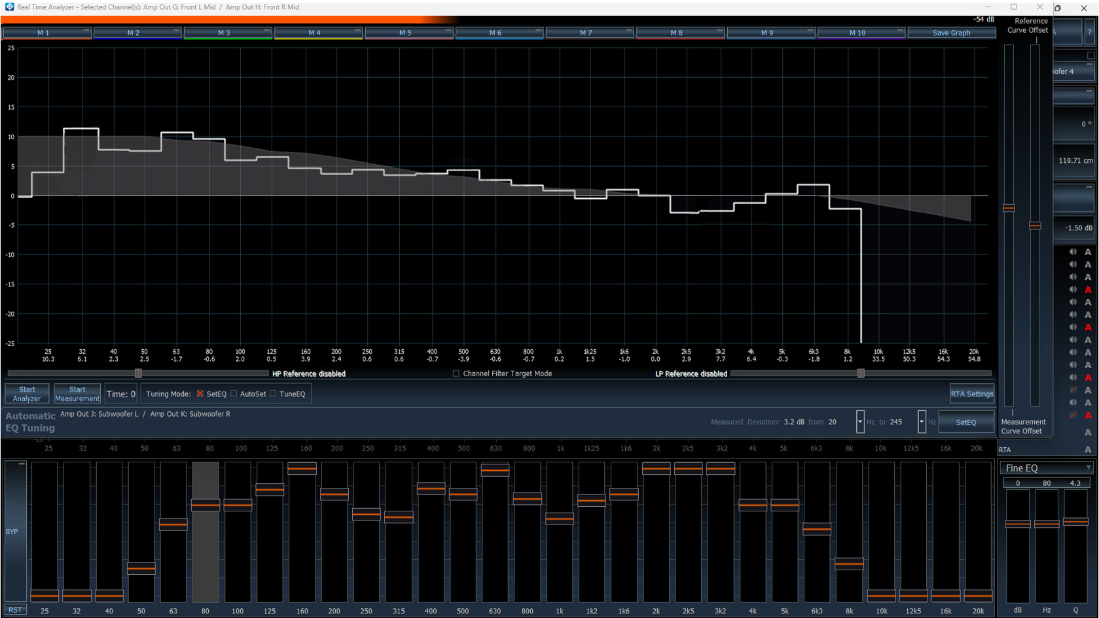Click the BYP bypass strip beside EQ sliders

tap(15, 531)
